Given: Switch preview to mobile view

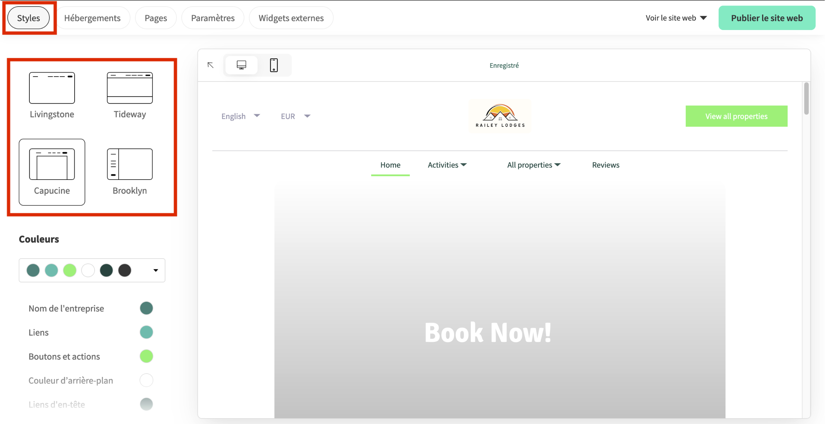Looking at the screenshot, I should (x=274, y=65).
